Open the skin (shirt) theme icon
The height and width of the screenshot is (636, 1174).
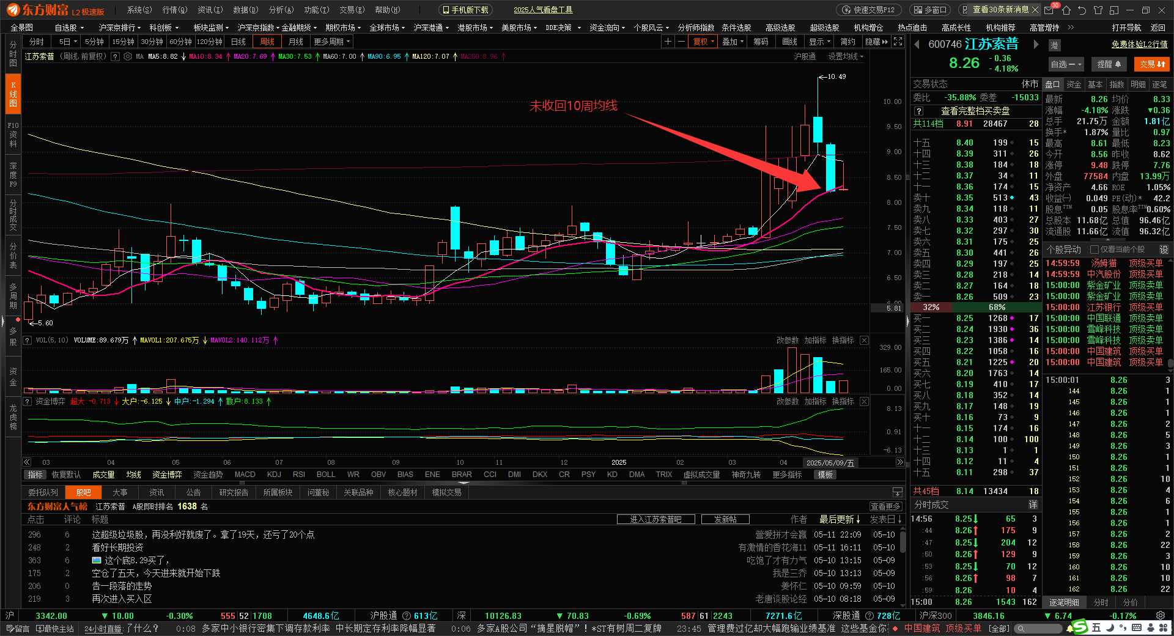[x=1098, y=10]
